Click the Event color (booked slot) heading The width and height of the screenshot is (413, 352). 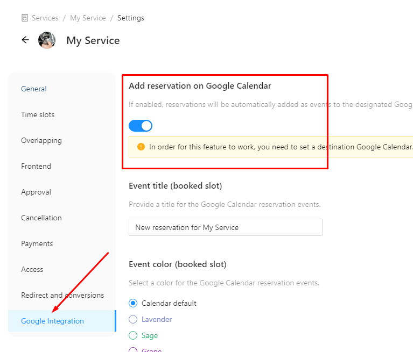(x=178, y=264)
